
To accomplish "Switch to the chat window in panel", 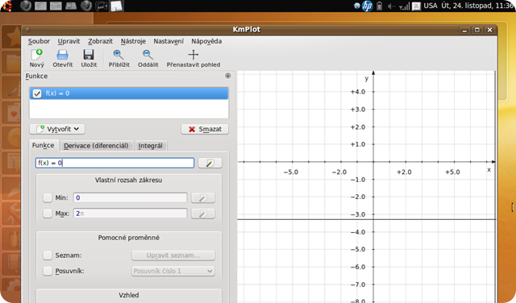I will pos(102,6).
